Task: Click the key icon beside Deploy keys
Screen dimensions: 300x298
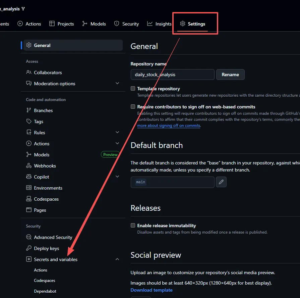Action: (29, 248)
